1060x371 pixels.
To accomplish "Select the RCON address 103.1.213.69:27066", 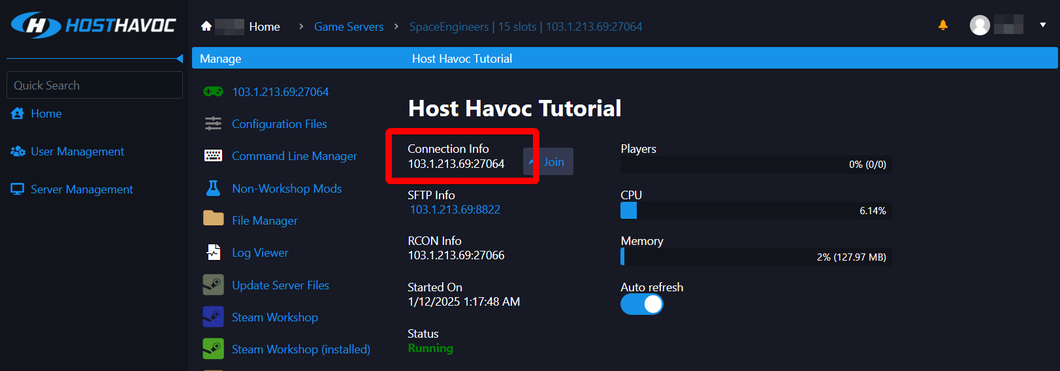I will click(456, 255).
